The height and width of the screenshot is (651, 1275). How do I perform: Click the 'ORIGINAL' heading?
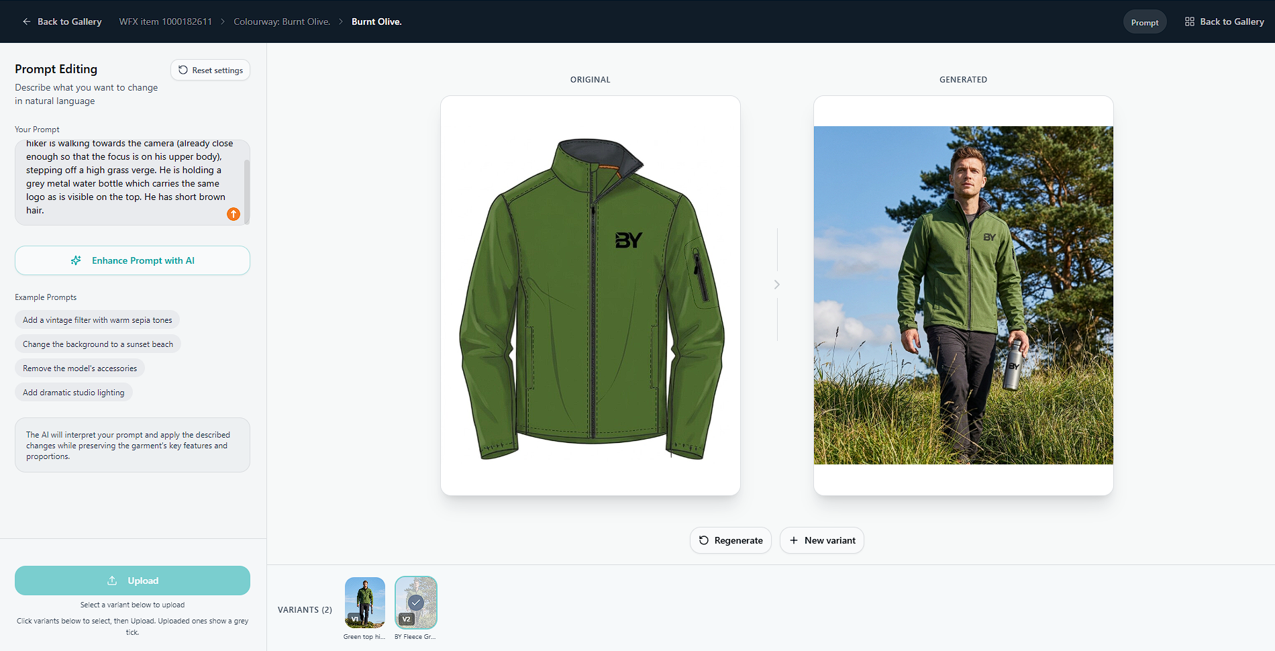click(591, 80)
